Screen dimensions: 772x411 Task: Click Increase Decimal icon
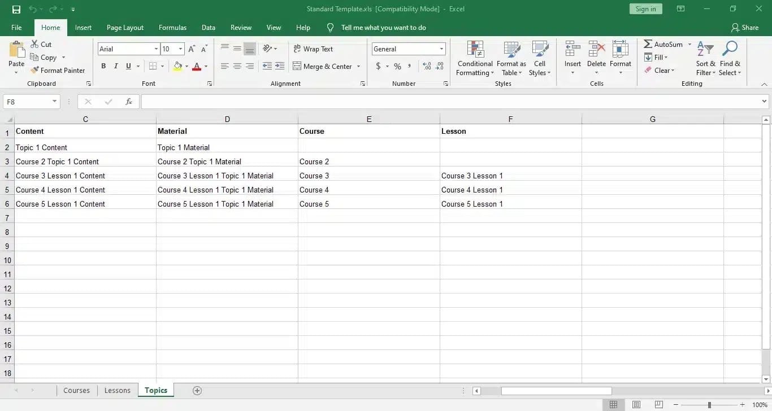[x=426, y=66]
